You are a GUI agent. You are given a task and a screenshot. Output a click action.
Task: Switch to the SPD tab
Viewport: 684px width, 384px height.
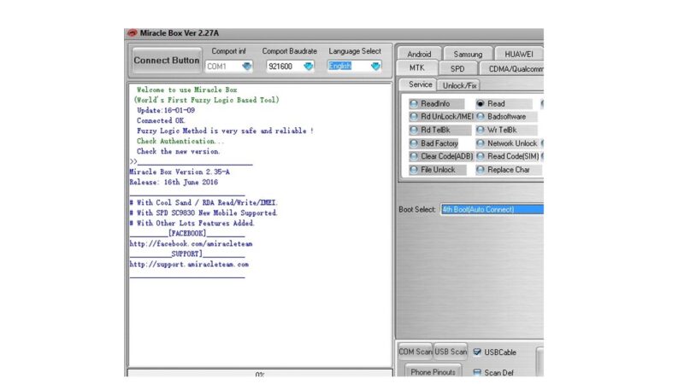click(x=457, y=69)
